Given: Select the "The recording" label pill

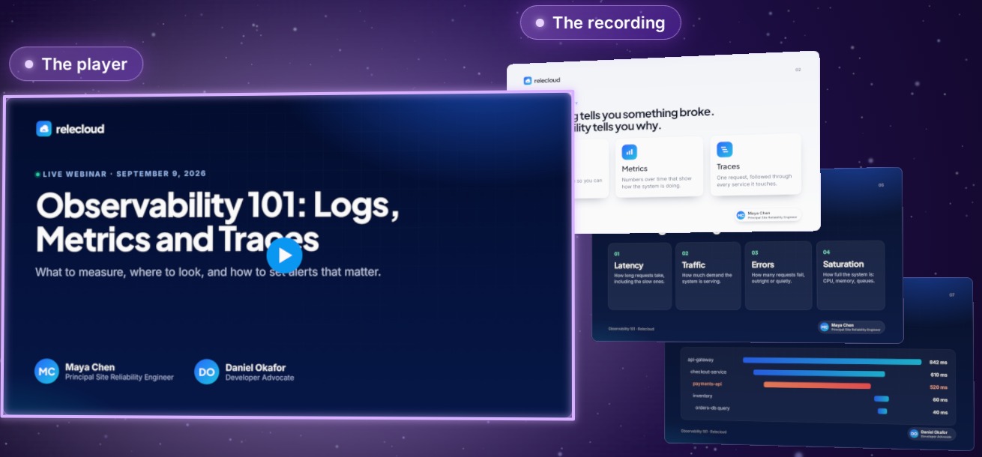Looking at the screenshot, I should 600,22.
